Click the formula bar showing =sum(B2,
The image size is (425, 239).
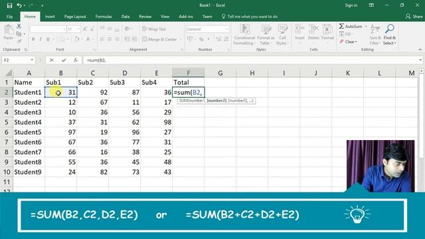251,60
